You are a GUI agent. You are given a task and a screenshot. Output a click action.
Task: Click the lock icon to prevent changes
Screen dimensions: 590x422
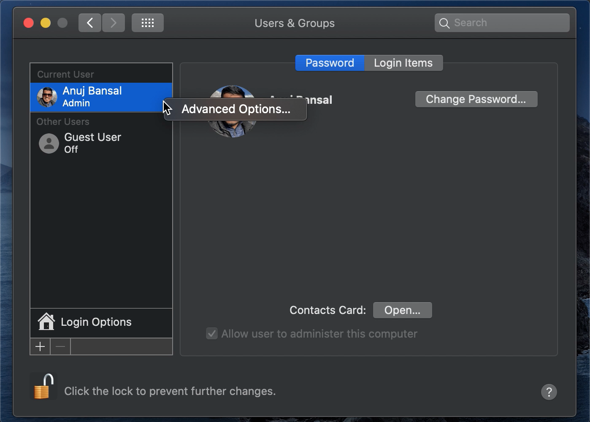(x=43, y=386)
